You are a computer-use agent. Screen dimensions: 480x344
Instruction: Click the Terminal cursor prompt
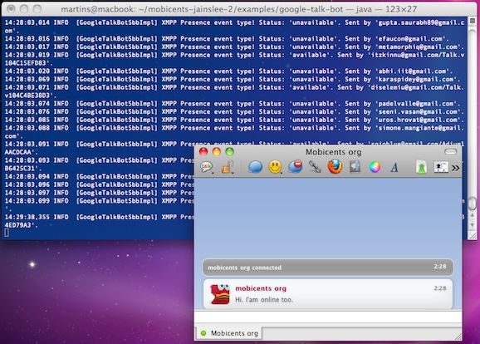tap(7, 233)
